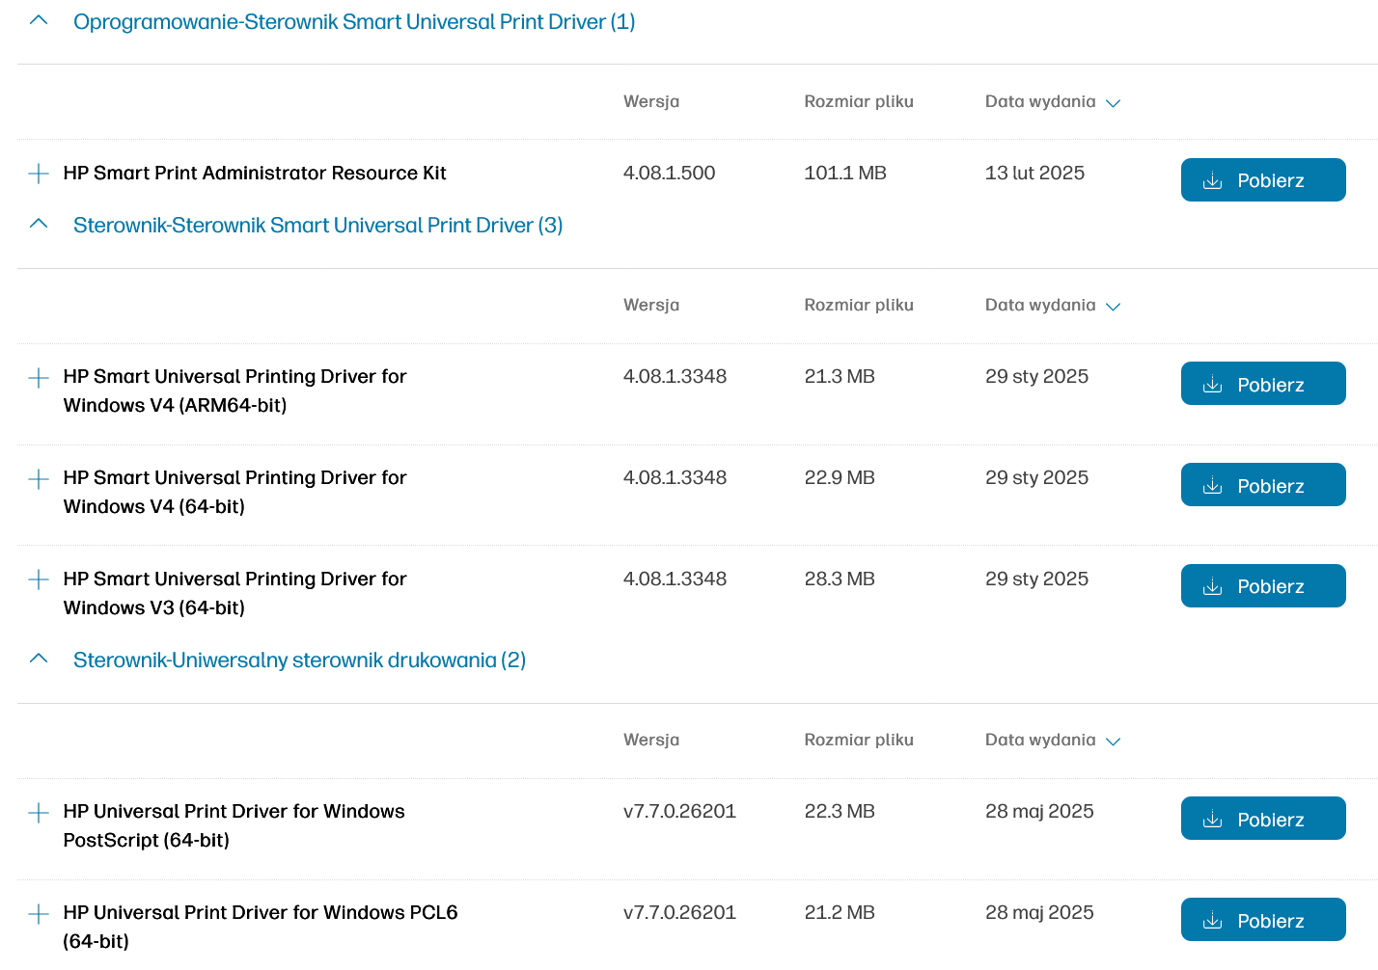This screenshot has height=970, width=1378.
Task: Select file size 21.2 MB
Action: tap(840, 913)
